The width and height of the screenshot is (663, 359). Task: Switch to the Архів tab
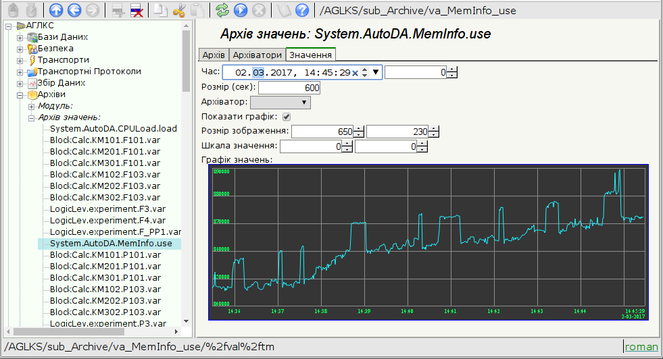[214, 55]
